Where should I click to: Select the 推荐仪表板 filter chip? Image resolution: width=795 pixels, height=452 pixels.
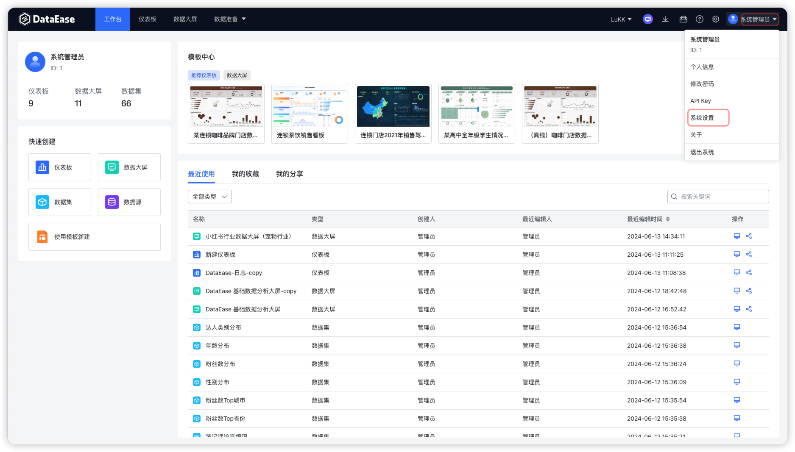point(204,75)
